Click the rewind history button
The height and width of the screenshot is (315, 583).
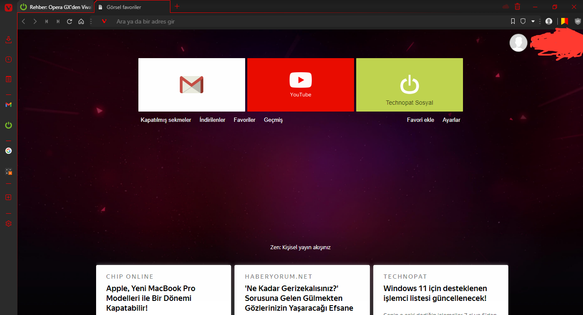tap(47, 21)
